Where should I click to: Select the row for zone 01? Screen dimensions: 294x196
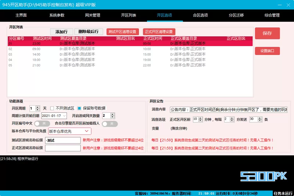click(x=130, y=44)
